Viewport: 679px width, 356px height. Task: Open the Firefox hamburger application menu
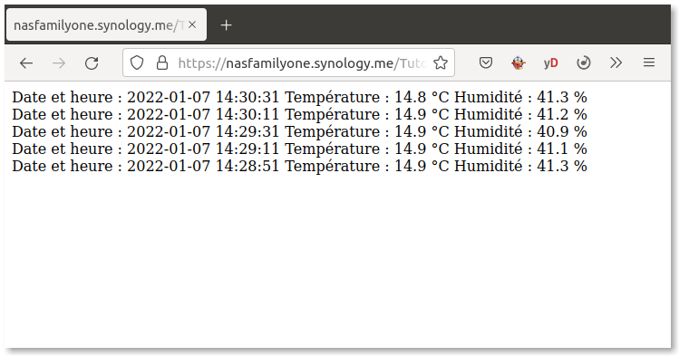tap(649, 63)
